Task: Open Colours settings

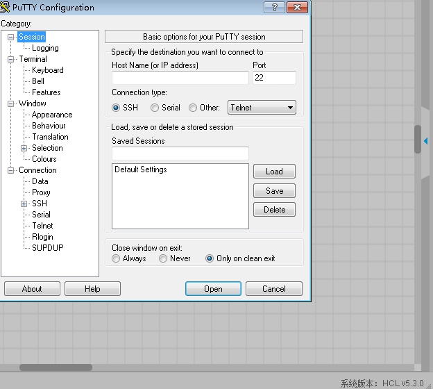Action: click(44, 159)
